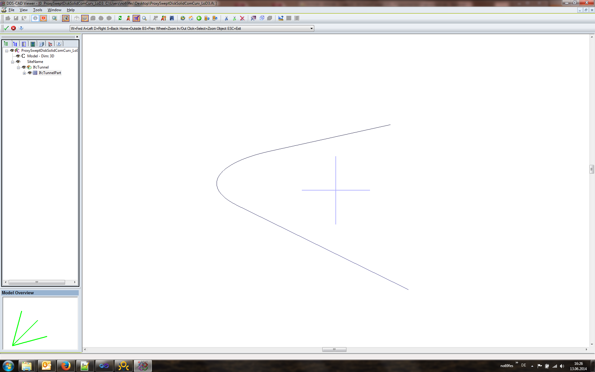595x372 pixels.
Task: Click the green scissors section icon
Action: tap(234, 18)
